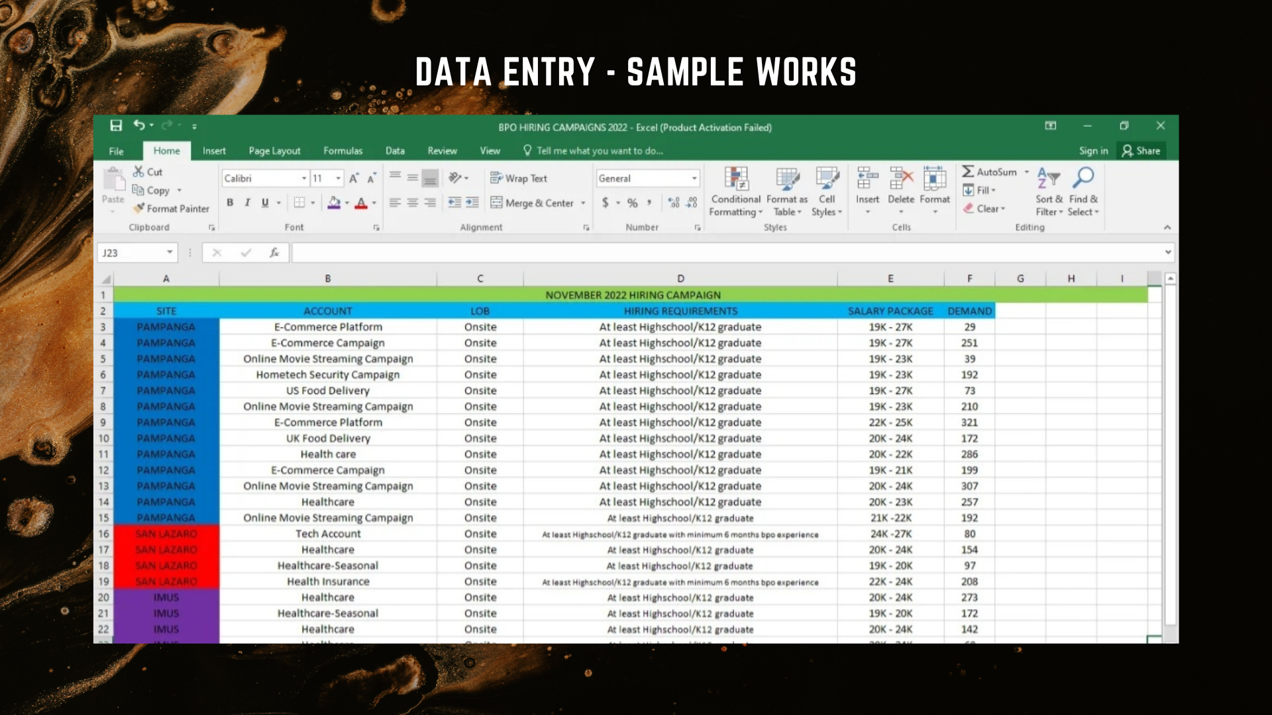1272x715 pixels.
Task: Open Sort & Filter menu
Action: 1049,191
